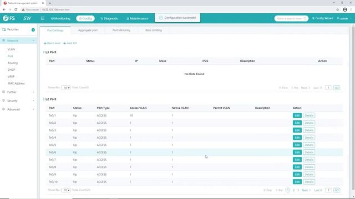Switch to the Port Settings tab

pyautogui.click(x=55, y=30)
